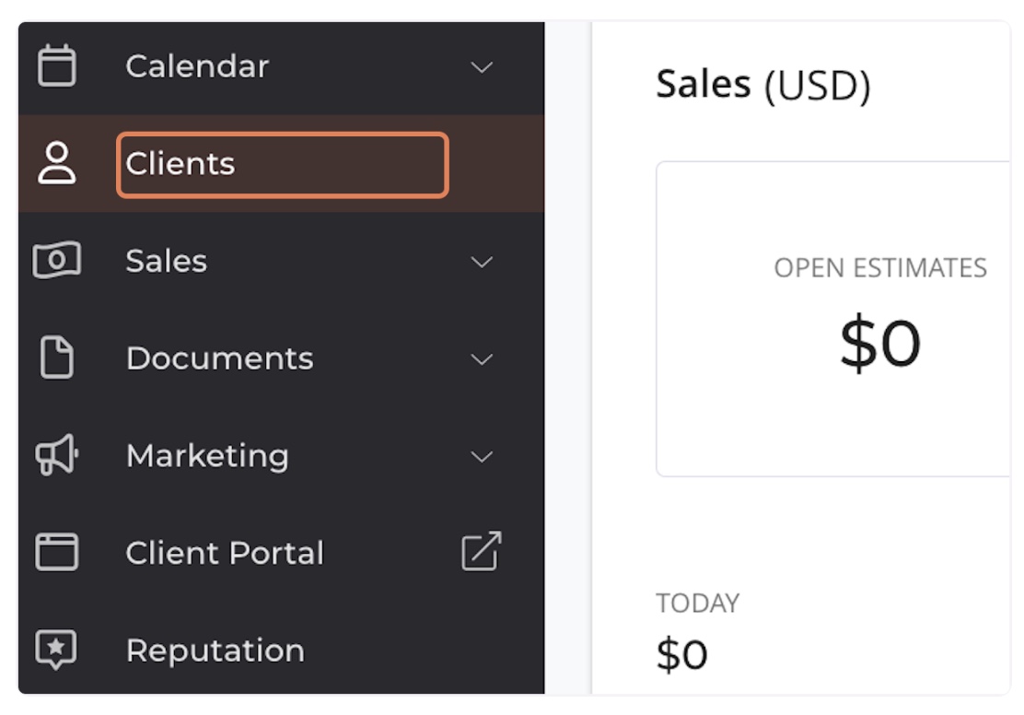Select the Calendar menu label

197,66
